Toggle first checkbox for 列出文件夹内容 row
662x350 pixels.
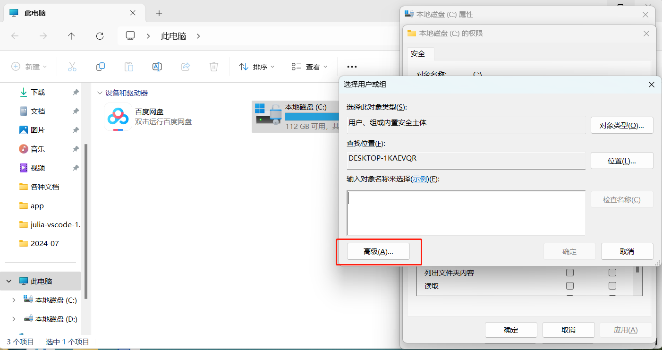pyautogui.click(x=570, y=273)
